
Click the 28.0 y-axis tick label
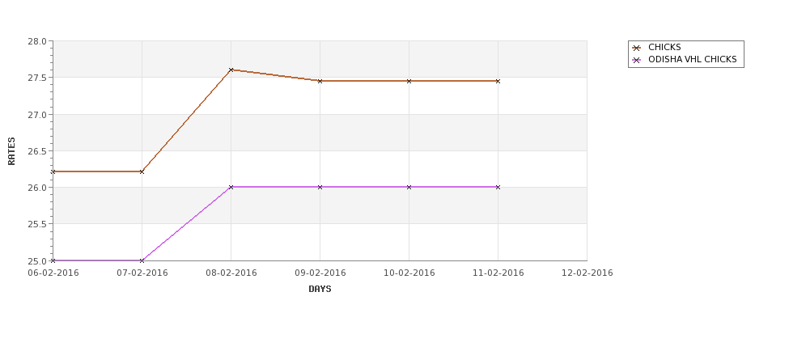point(38,41)
